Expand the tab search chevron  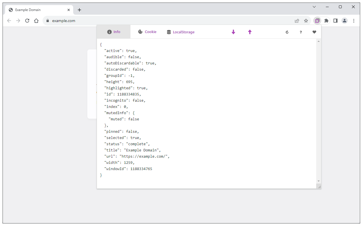click(x=314, y=7)
